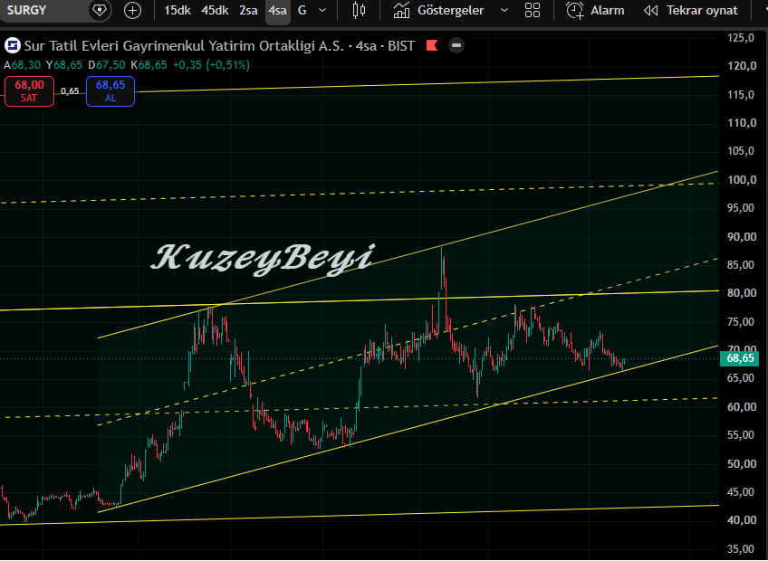768x561 pixels.
Task: Switch to the 15dk interval
Action: (x=178, y=10)
